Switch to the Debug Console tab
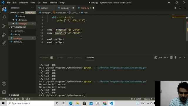Screen dimensions: 188x106 click(74, 58)
